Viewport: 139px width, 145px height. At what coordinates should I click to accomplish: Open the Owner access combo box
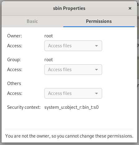[73, 46]
